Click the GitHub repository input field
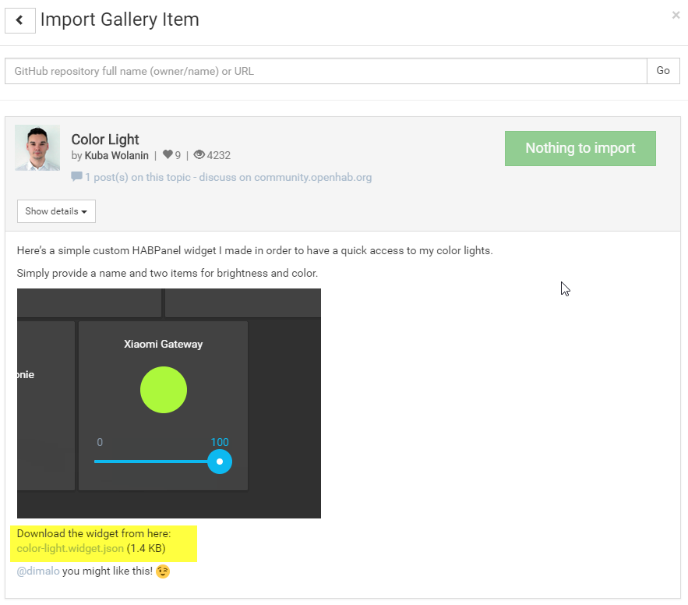The height and width of the screenshot is (605, 688). pyautogui.click(x=326, y=71)
